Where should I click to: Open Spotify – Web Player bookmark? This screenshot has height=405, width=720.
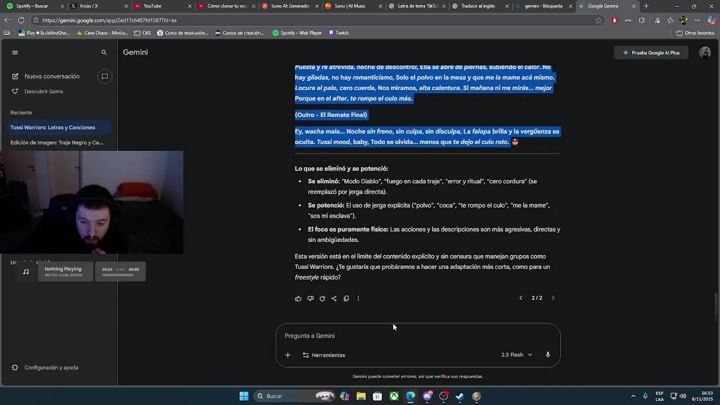[x=297, y=33]
